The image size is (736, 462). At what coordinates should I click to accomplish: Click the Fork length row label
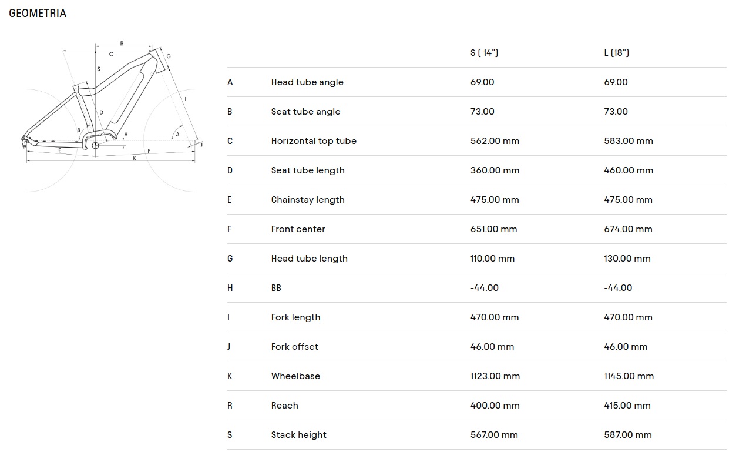[x=295, y=317]
